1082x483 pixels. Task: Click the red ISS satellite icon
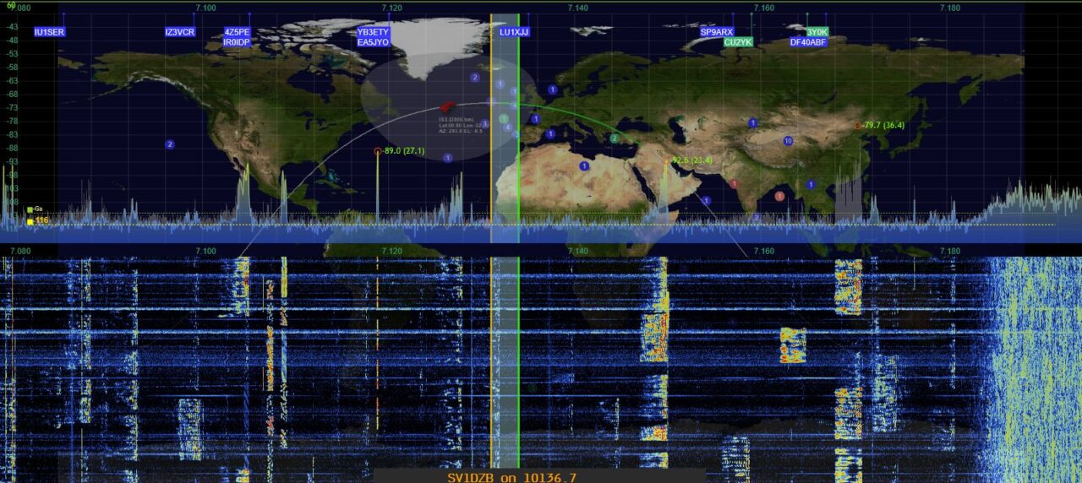(446, 107)
